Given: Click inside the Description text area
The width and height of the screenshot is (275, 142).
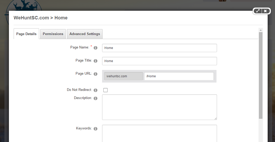Looking at the screenshot, I should click(x=160, y=107).
